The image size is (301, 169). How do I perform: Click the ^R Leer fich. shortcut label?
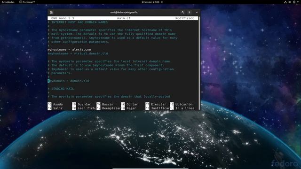(x=84, y=108)
